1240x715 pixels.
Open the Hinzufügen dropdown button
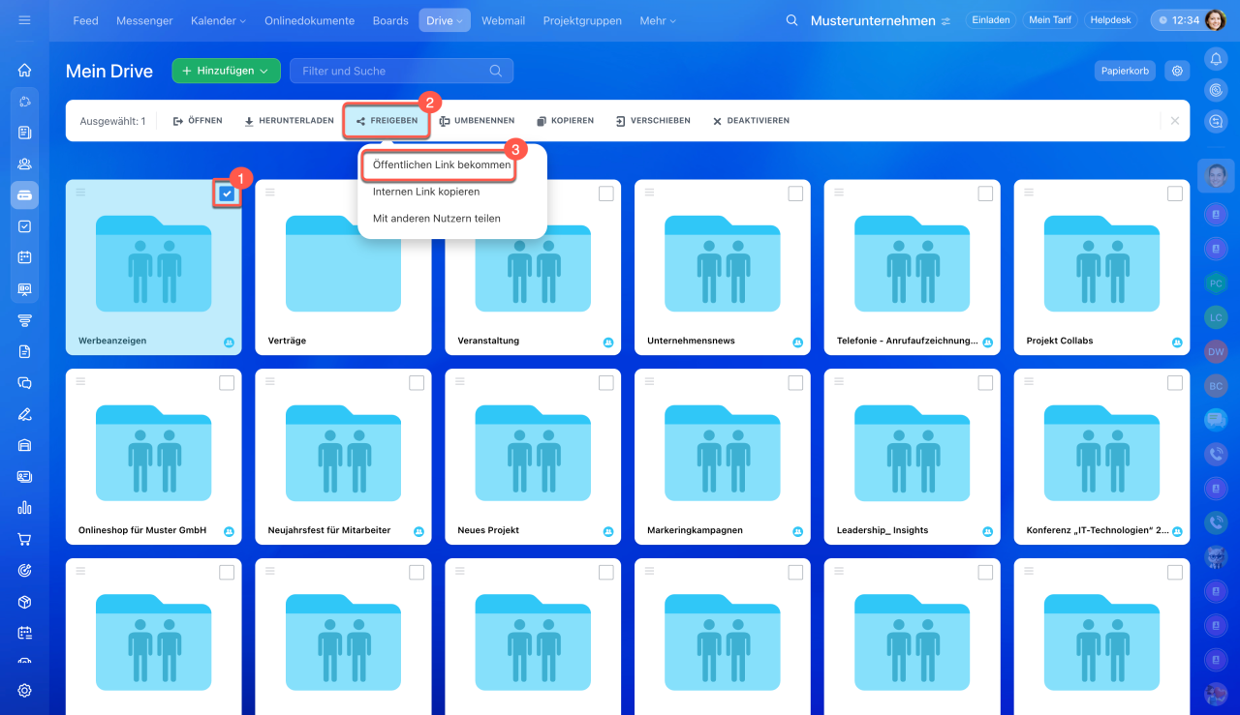[226, 71]
